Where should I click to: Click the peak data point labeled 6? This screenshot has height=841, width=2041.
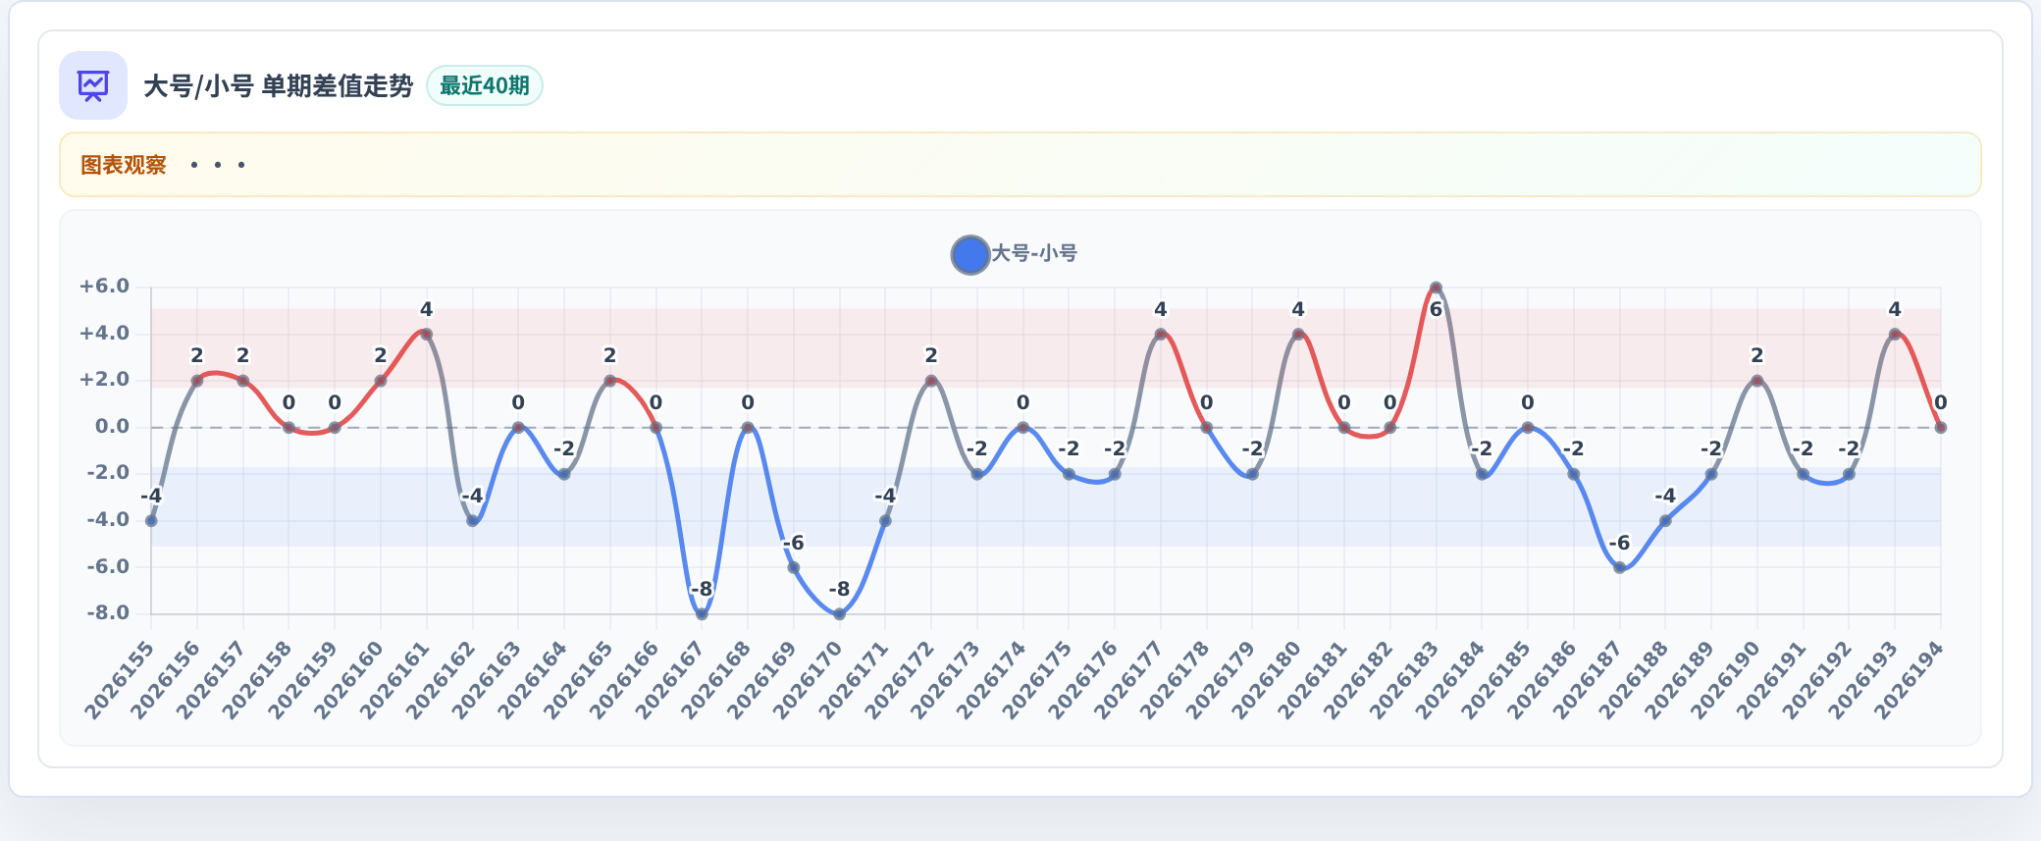coord(1436,288)
